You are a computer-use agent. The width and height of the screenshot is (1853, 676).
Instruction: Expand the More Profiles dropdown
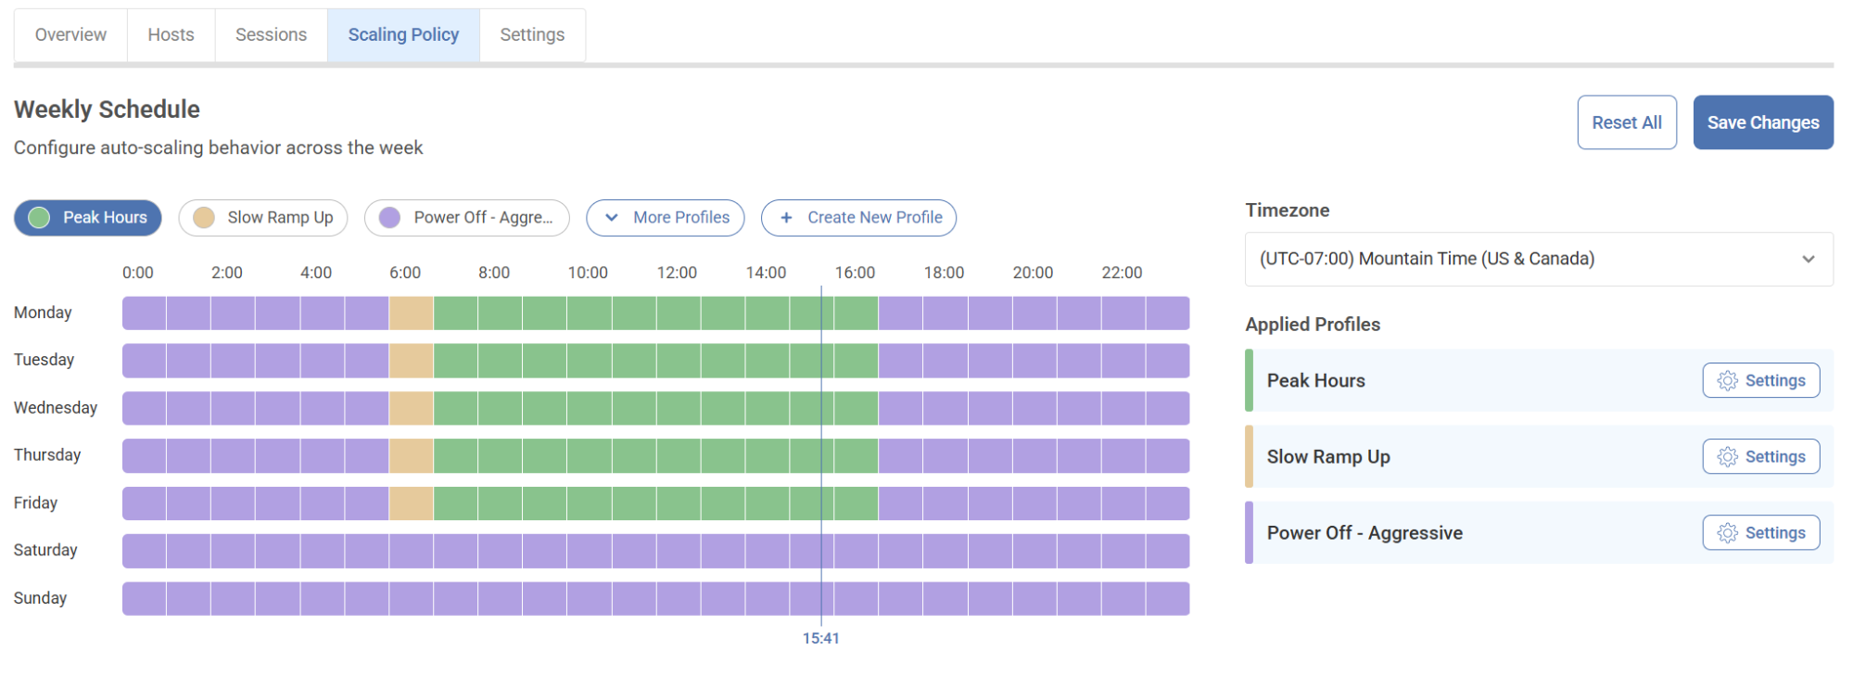pyautogui.click(x=666, y=218)
